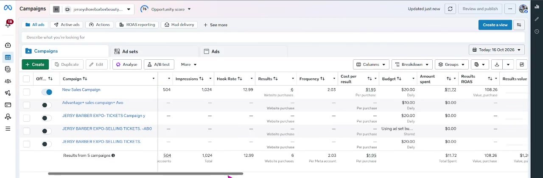
Task: Open edit pencil icon on right rail
Action: click(x=537, y=19)
